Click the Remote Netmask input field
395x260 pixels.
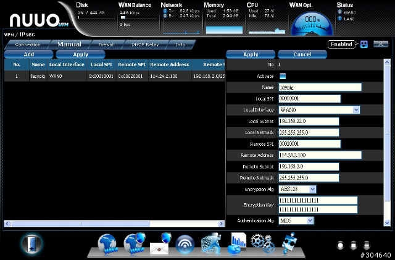[309, 178]
